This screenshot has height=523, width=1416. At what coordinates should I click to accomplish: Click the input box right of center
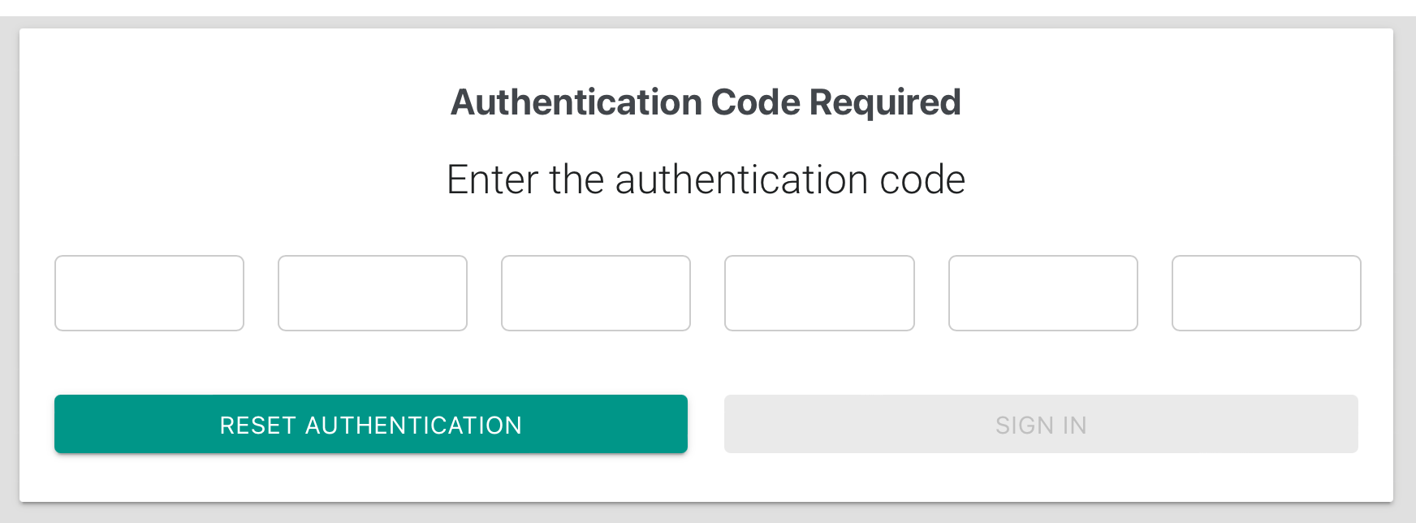point(819,293)
